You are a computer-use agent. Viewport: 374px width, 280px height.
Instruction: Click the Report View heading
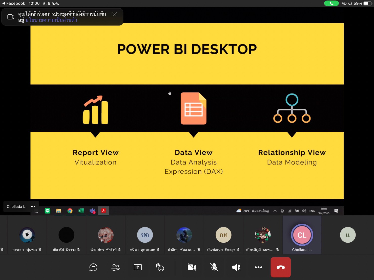[x=96, y=152]
